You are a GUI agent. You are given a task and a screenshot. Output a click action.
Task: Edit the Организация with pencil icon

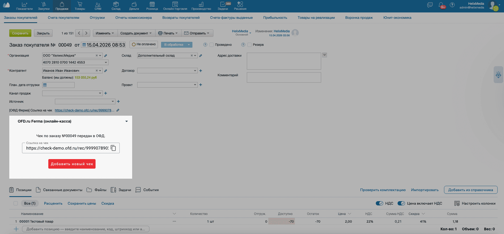[x=106, y=56]
